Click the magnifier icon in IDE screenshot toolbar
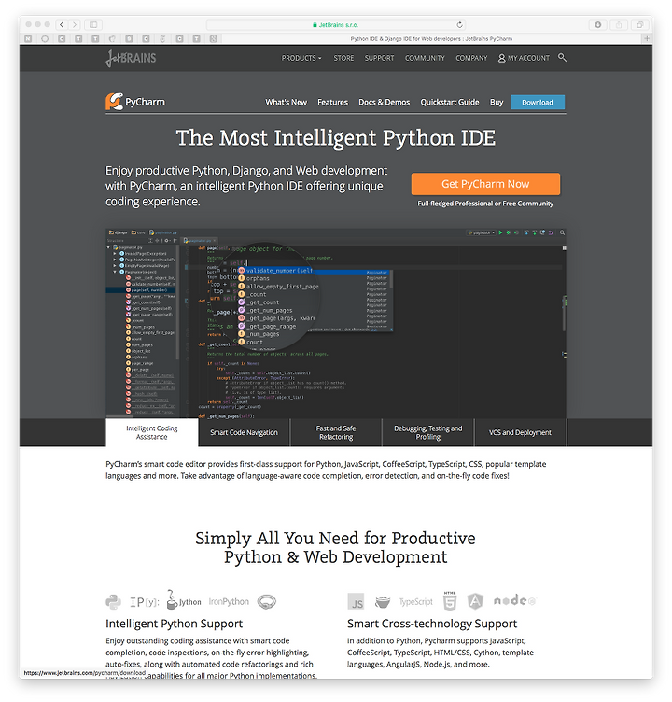 (x=562, y=232)
